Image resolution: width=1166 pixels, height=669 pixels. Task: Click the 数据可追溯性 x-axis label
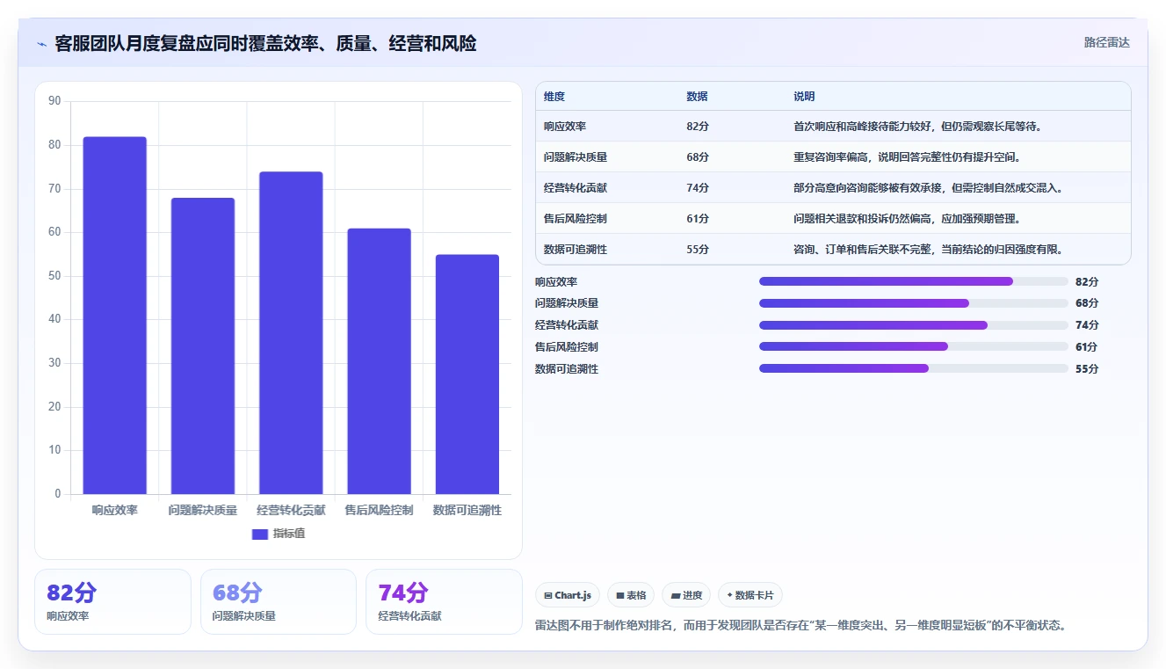point(467,510)
